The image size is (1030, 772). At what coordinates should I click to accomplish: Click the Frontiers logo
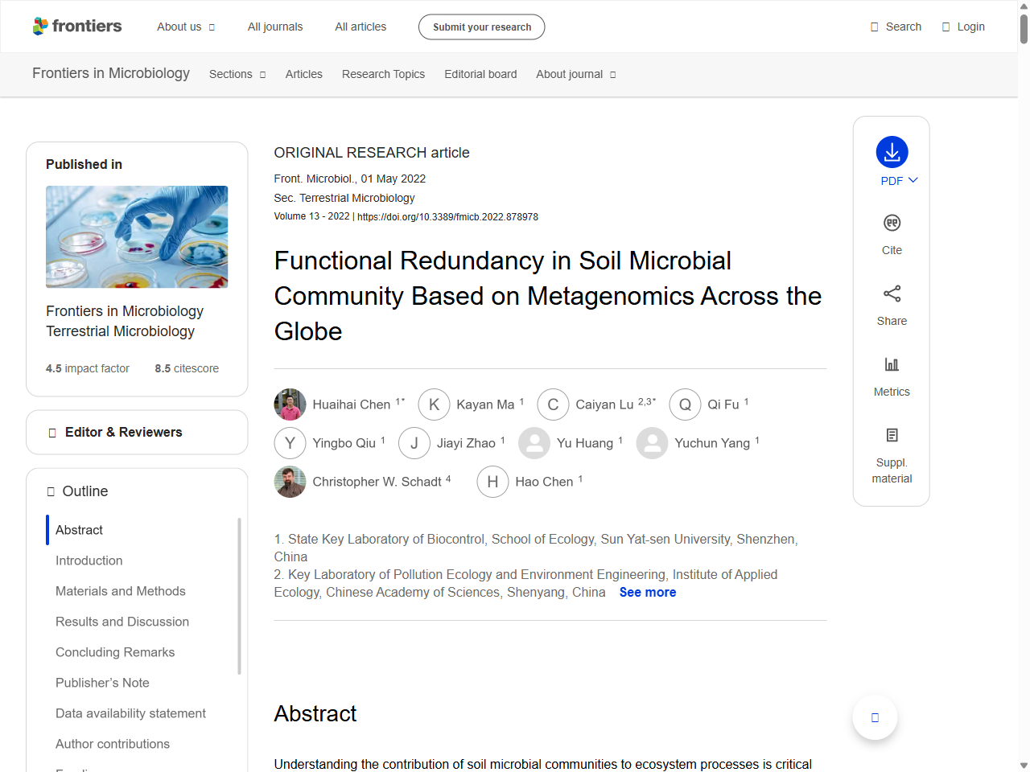pyautogui.click(x=77, y=26)
